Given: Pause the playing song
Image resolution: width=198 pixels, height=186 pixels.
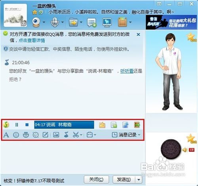Looking at the screenshot, I should coord(17,125).
